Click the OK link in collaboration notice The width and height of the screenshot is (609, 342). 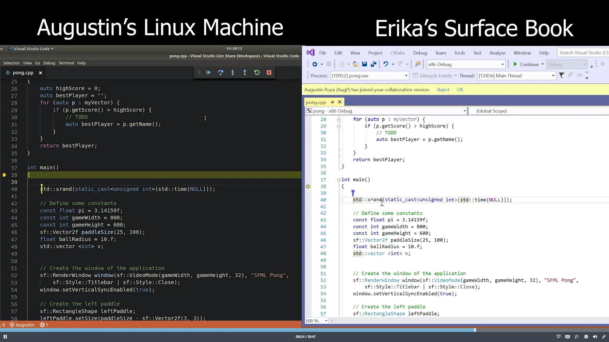point(460,90)
